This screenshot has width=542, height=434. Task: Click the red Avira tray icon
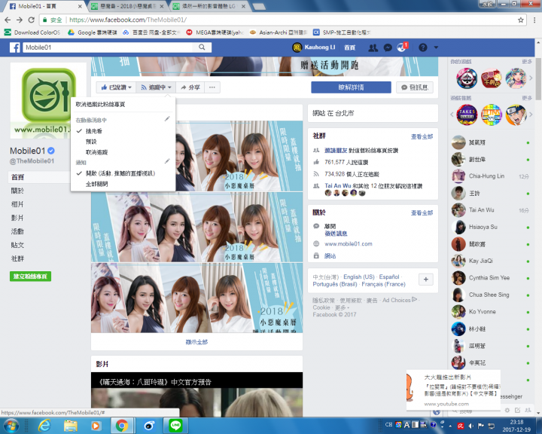point(461,426)
